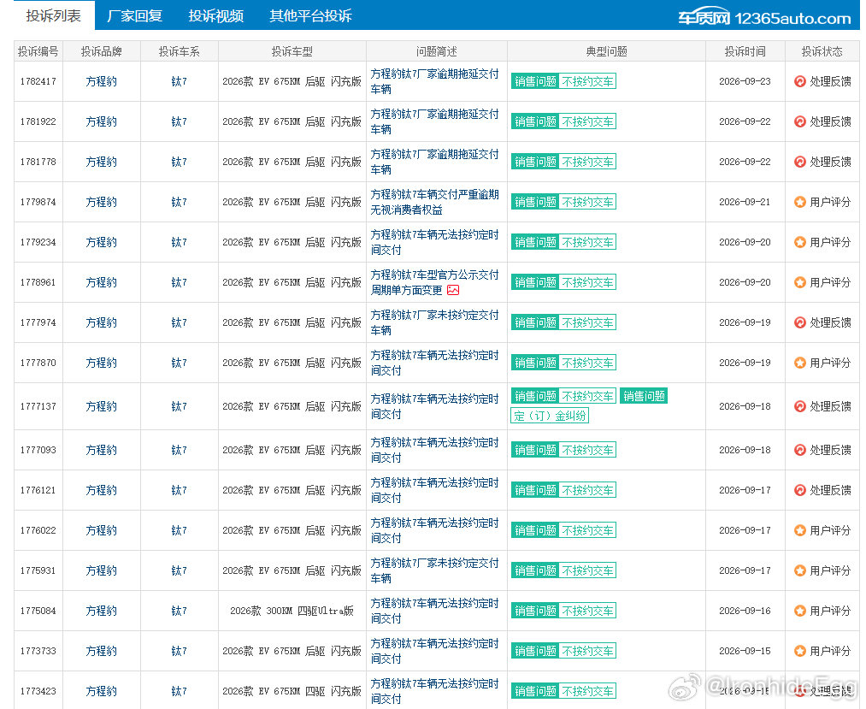The width and height of the screenshot is (866, 709).
Task: Click 处理反馈 status text in row 1776121
Action: 830,490
